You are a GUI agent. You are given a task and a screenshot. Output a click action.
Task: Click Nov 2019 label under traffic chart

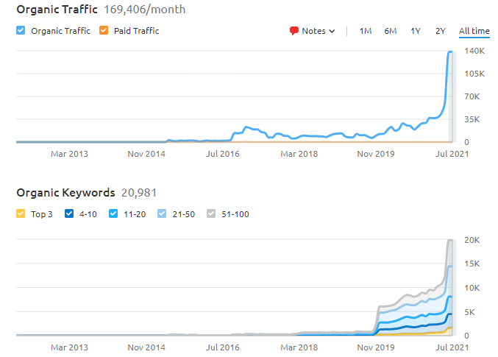pos(376,154)
